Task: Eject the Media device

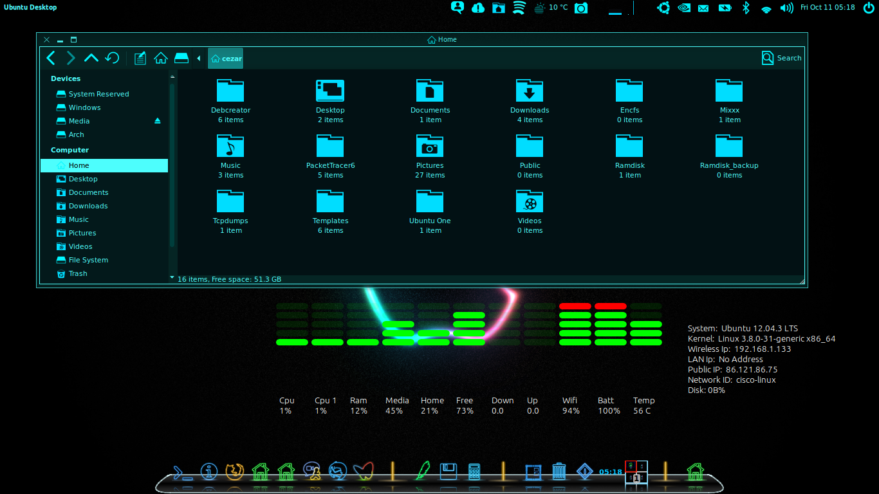Action: [158, 121]
